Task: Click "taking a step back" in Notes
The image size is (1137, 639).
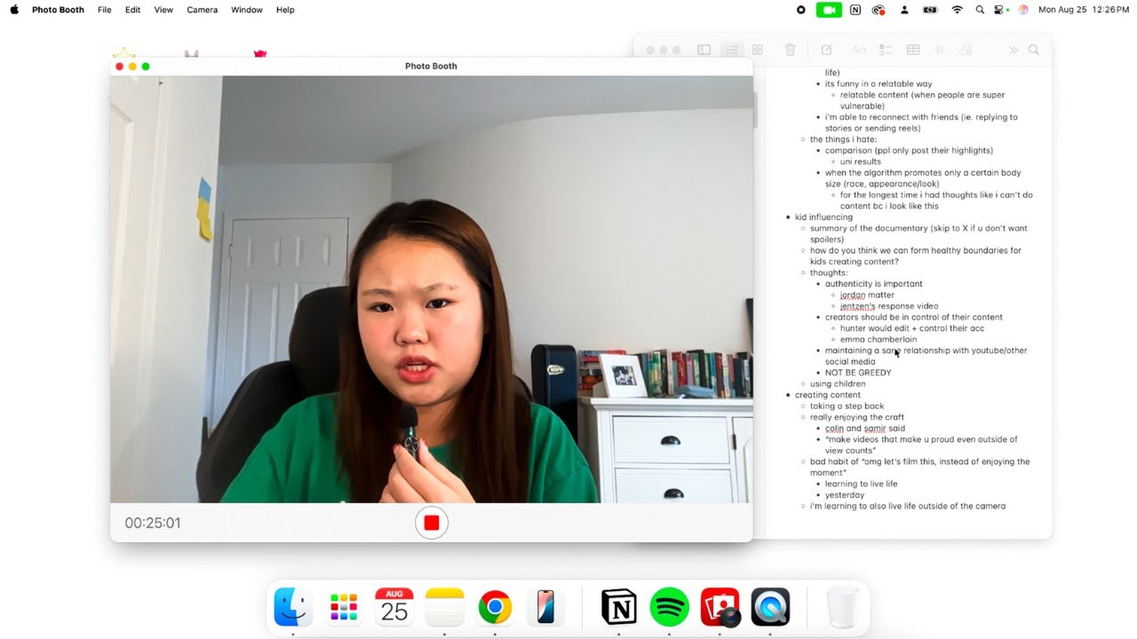Action: [847, 406]
